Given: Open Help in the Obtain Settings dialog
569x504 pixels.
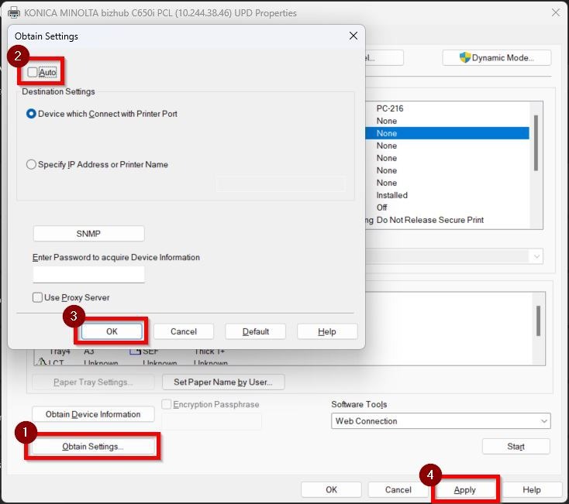Looking at the screenshot, I should pyautogui.click(x=326, y=331).
